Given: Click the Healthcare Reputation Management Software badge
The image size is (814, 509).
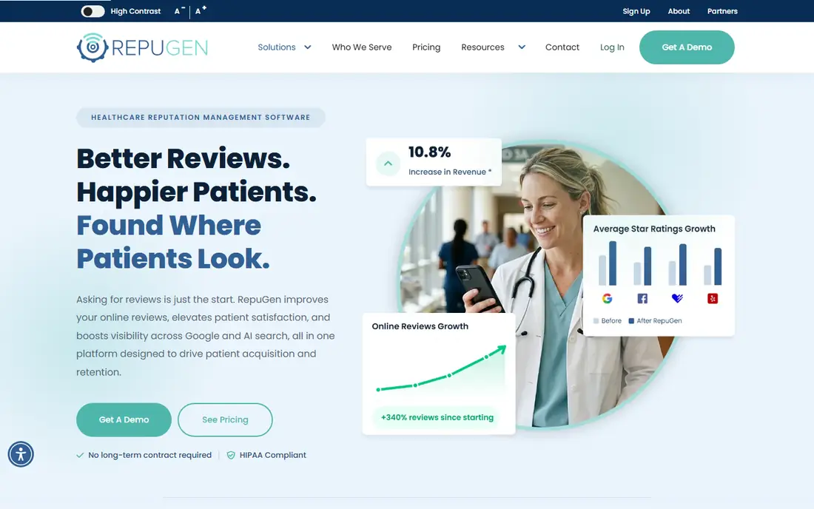Looking at the screenshot, I should [201, 117].
